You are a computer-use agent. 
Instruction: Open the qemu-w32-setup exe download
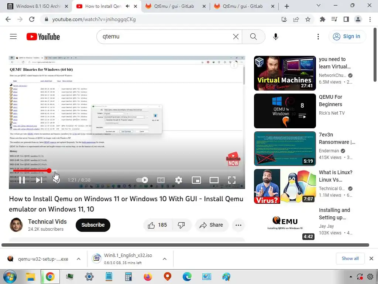[38, 259]
